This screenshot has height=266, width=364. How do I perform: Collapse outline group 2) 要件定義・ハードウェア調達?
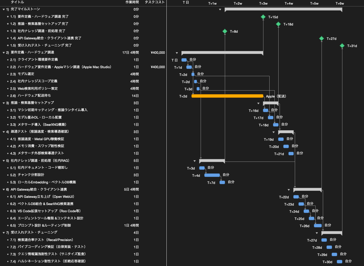point(4,53)
